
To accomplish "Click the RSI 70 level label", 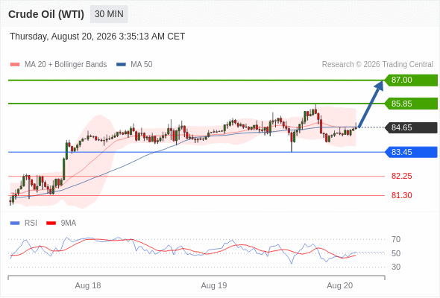I will coord(396,239).
